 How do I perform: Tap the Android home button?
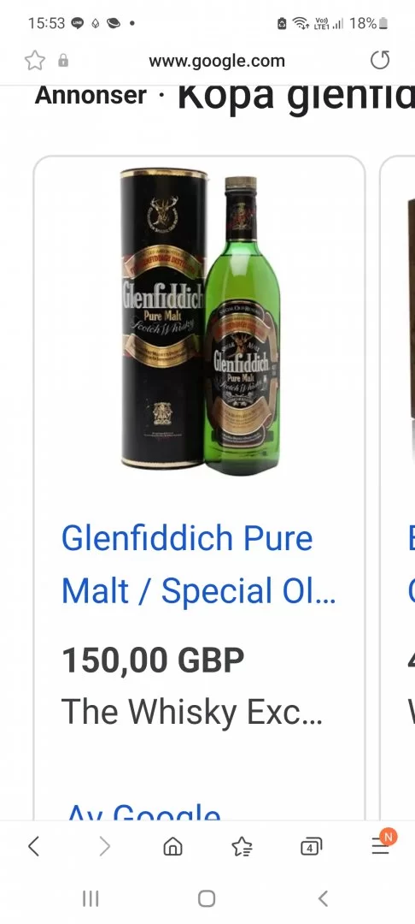207,898
